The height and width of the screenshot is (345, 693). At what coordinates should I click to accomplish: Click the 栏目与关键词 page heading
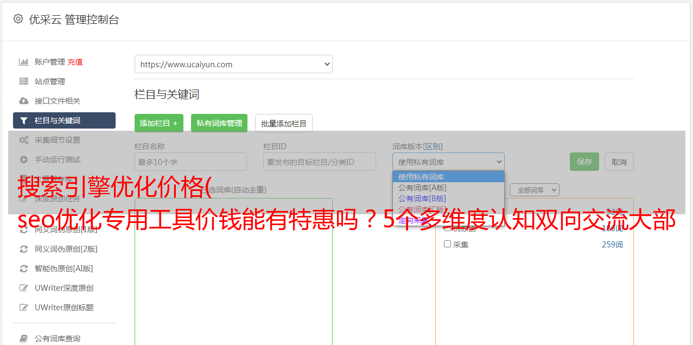(x=167, y=94)
